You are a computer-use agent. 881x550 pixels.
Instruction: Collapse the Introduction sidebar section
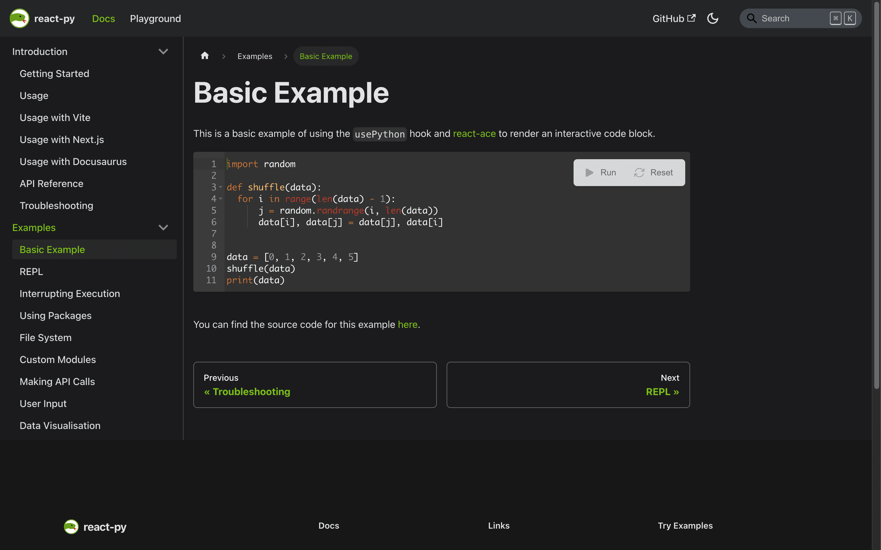[x=163, y=52]
